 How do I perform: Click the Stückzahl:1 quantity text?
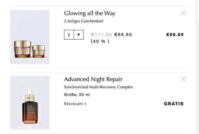point(75,104)
